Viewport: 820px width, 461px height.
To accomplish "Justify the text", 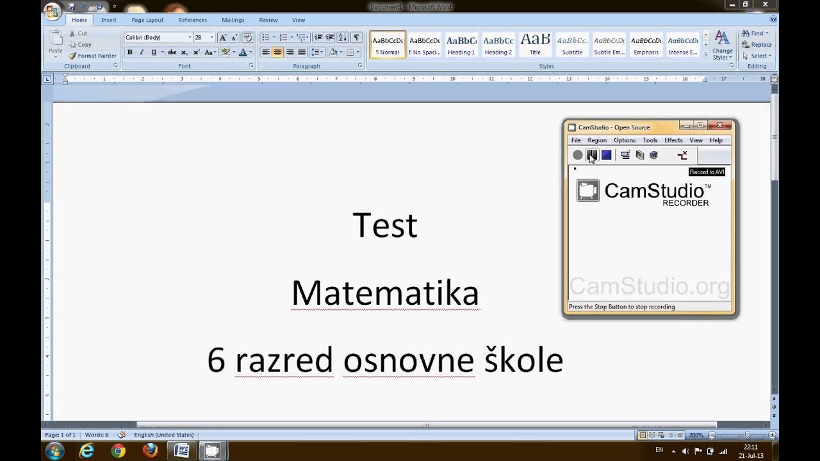I will click(x=301, y=53).
